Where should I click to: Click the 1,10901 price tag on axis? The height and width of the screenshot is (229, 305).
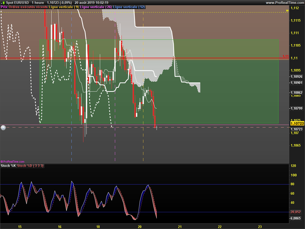296,83
